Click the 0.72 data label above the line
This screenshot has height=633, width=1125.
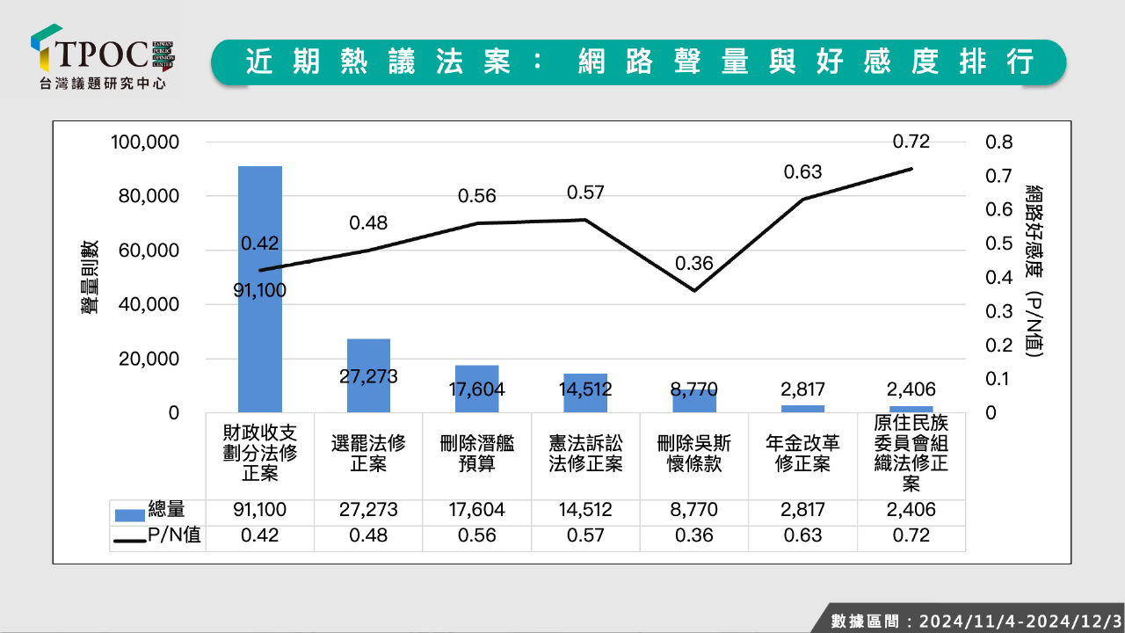point(911,142)
